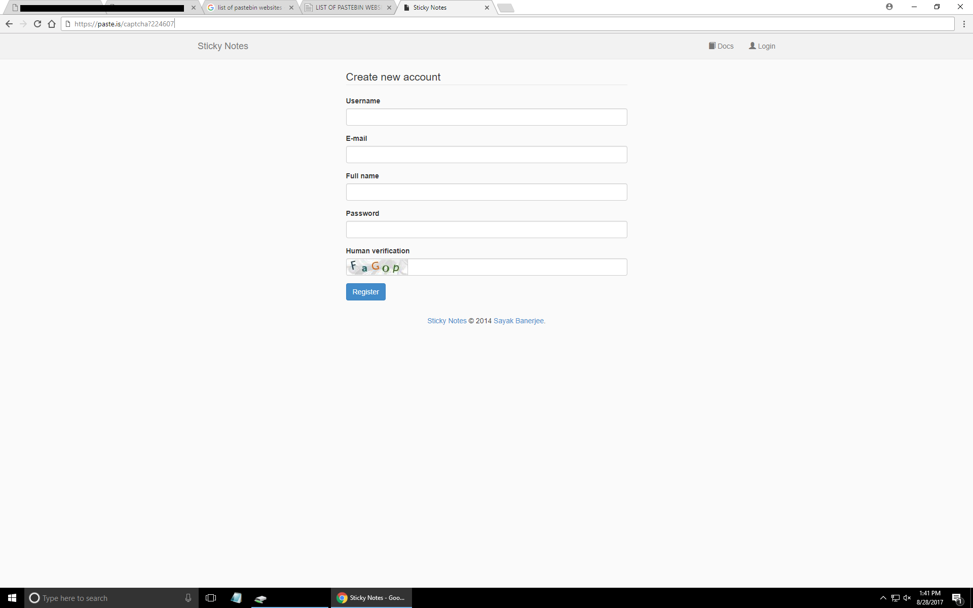This screenshot has width=973, height=608.
Task: Click the captcha image FaGop
Action: point(377,267)
